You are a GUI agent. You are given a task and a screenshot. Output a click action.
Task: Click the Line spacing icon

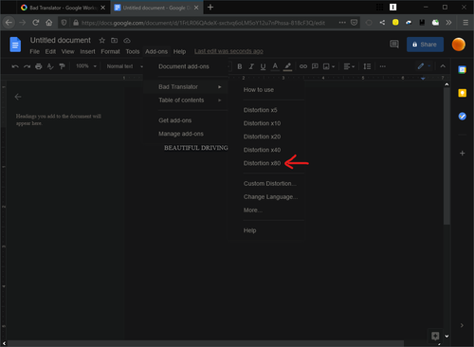tap(367, 66)
